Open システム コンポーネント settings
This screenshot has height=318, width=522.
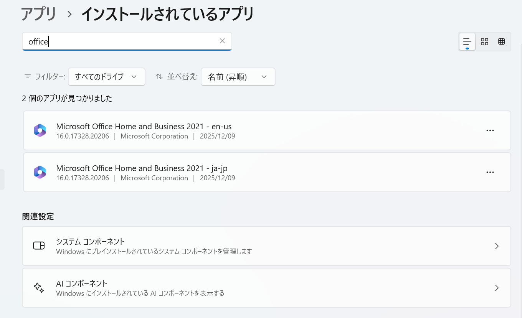click(x=266, y=246)
